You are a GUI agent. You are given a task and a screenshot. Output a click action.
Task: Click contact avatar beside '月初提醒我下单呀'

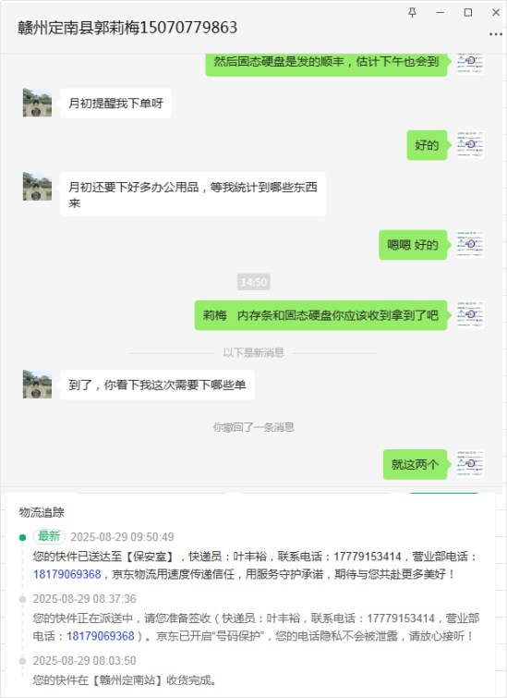[x=37, y=103]
